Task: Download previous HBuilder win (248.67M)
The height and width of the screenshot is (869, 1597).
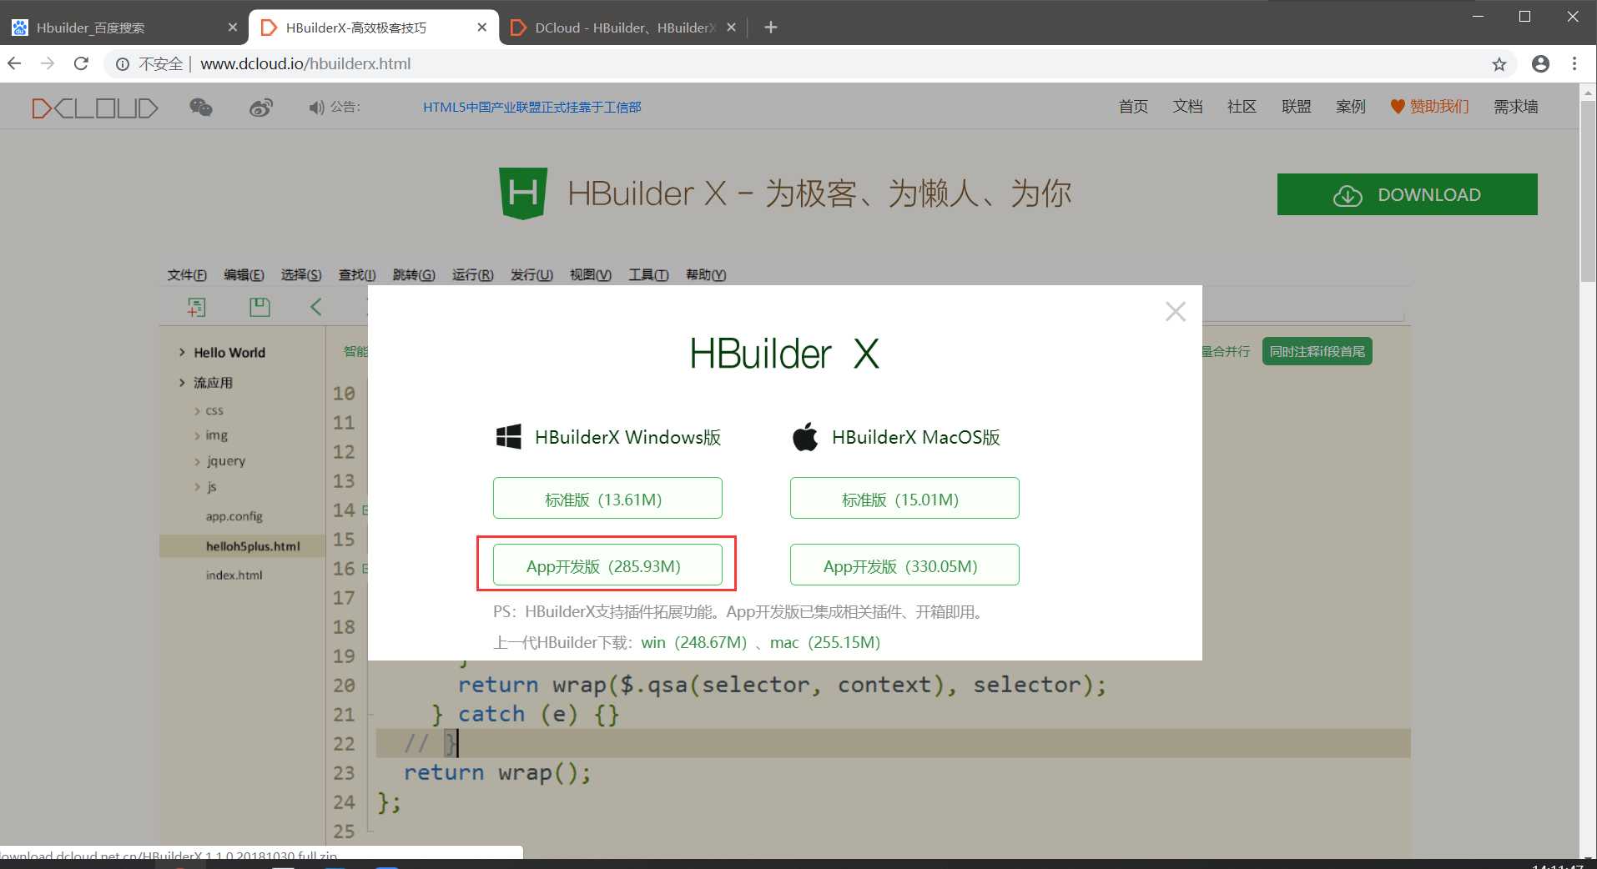Action: coord(694,642)
